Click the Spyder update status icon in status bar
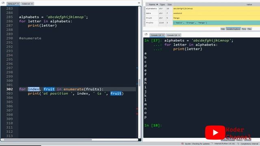 point(182,144)
